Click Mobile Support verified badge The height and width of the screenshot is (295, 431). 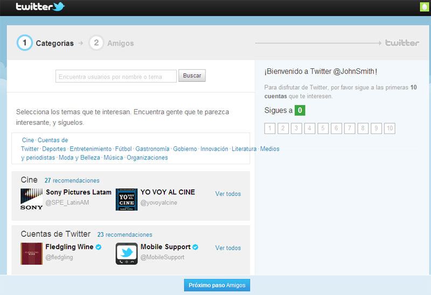pos(196,247)
